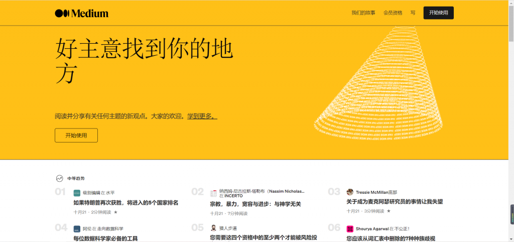Viewport: 514px width, 242px height.
Task: Open article 每位数据科学家必备的工具
Action: tap(105, 238)
